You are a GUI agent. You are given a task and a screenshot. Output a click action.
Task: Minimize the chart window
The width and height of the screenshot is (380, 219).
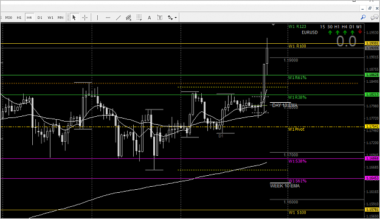pos(362,9)
